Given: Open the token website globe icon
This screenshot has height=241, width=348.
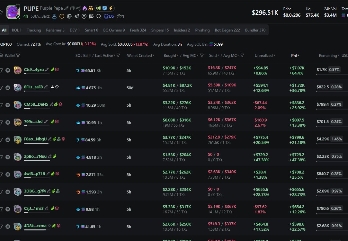Looking at the screenshot, I should point(69,16).
